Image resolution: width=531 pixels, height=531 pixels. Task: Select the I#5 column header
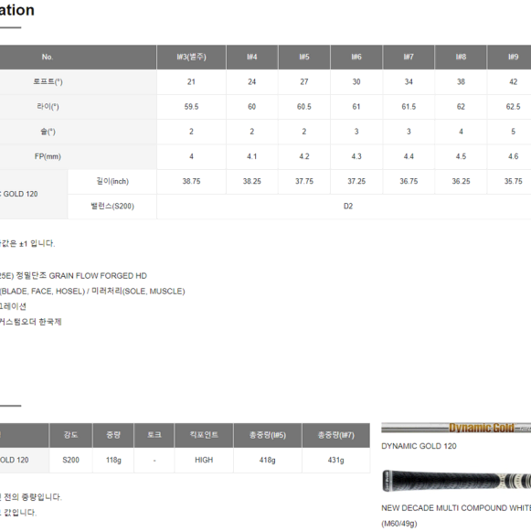[304, 57]
